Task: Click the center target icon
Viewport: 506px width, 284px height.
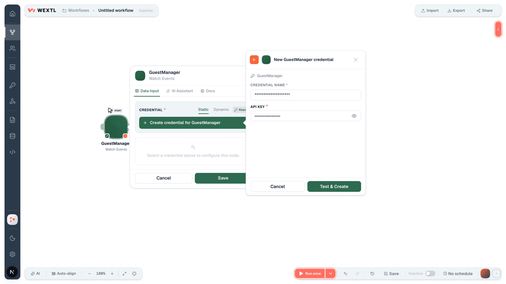Action: (134, 273)
